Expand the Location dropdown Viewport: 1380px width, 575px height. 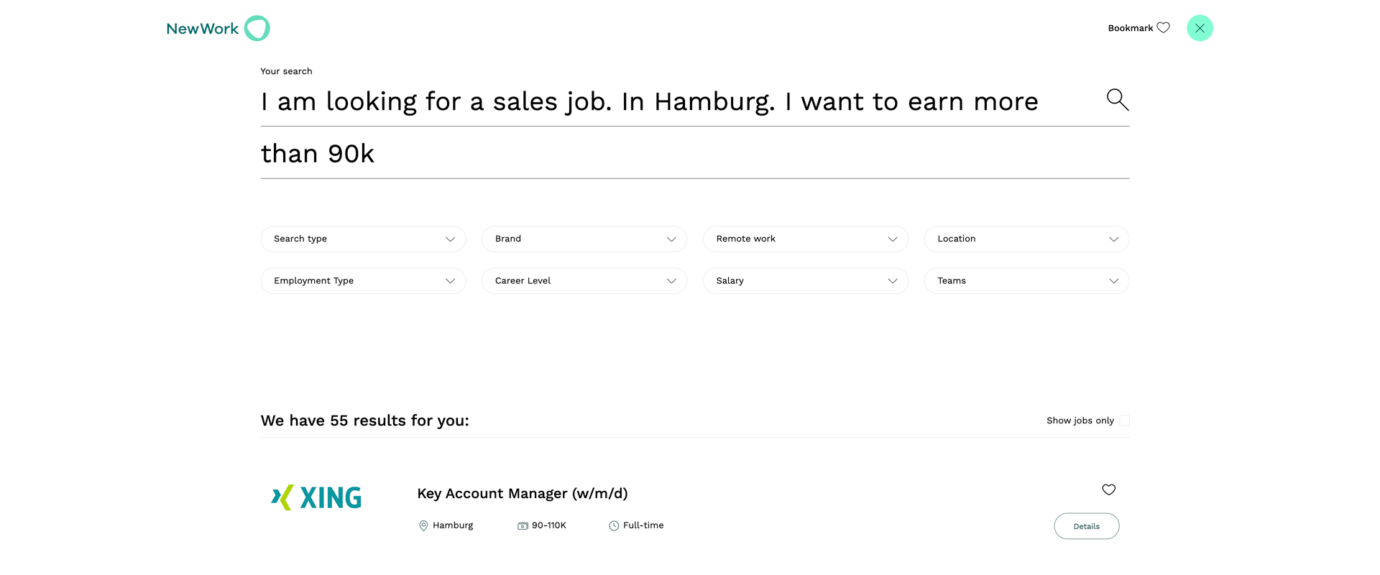[x=1026, y=239]
